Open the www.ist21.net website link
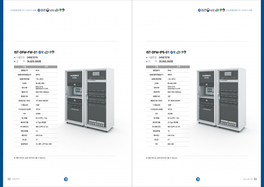 [248, 179]
